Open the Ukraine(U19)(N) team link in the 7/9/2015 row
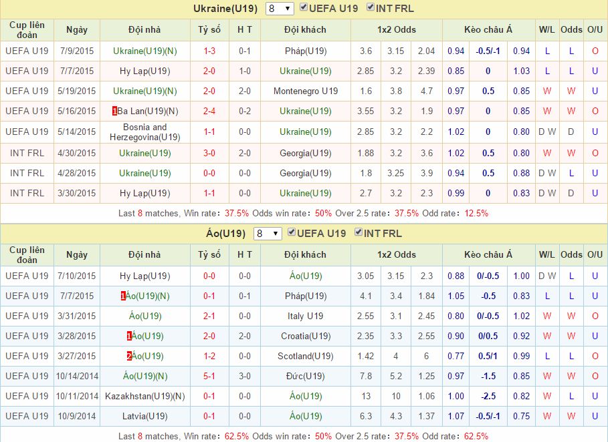The height and width of the screenshot is (442, 608). point(145,51)
